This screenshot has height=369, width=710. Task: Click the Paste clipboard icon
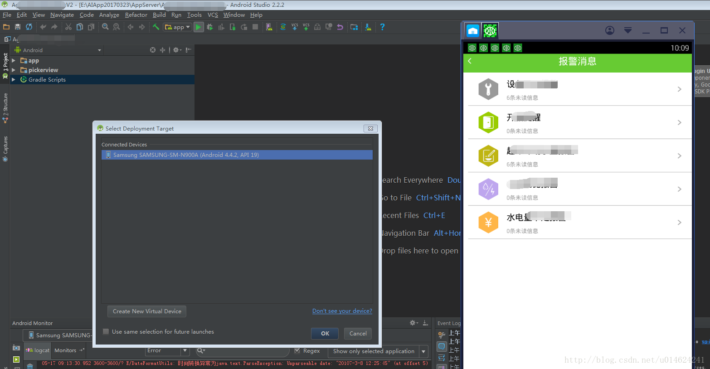pyautogui.click(x=91, y=27)
